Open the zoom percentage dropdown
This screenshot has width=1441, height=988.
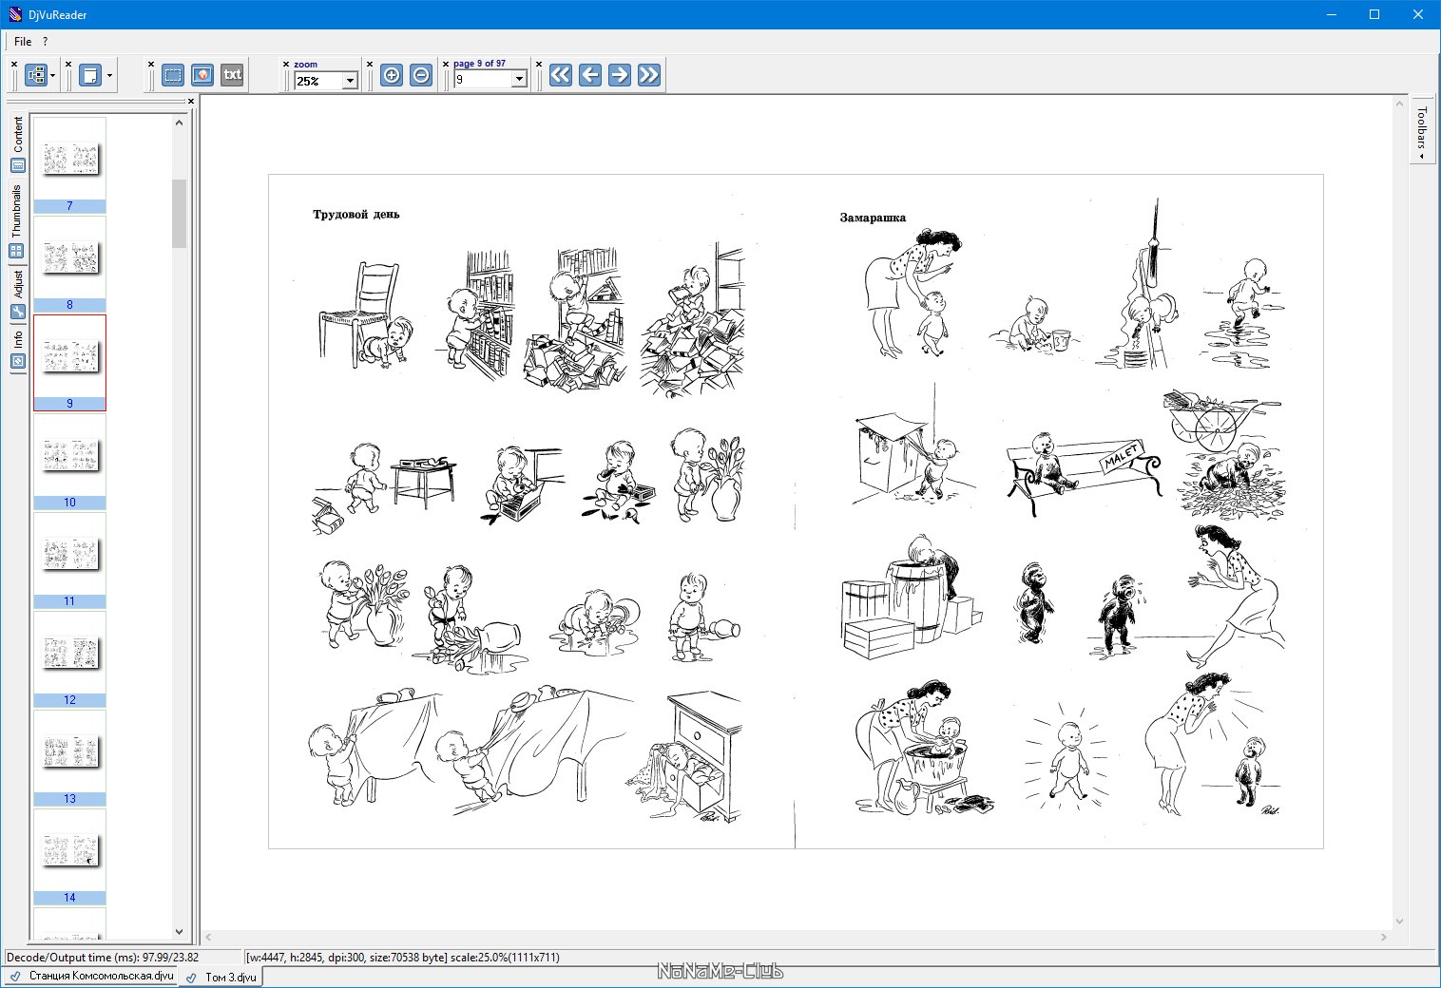[350, 81]
